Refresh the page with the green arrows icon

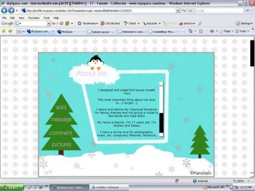(x=184, y=11)
